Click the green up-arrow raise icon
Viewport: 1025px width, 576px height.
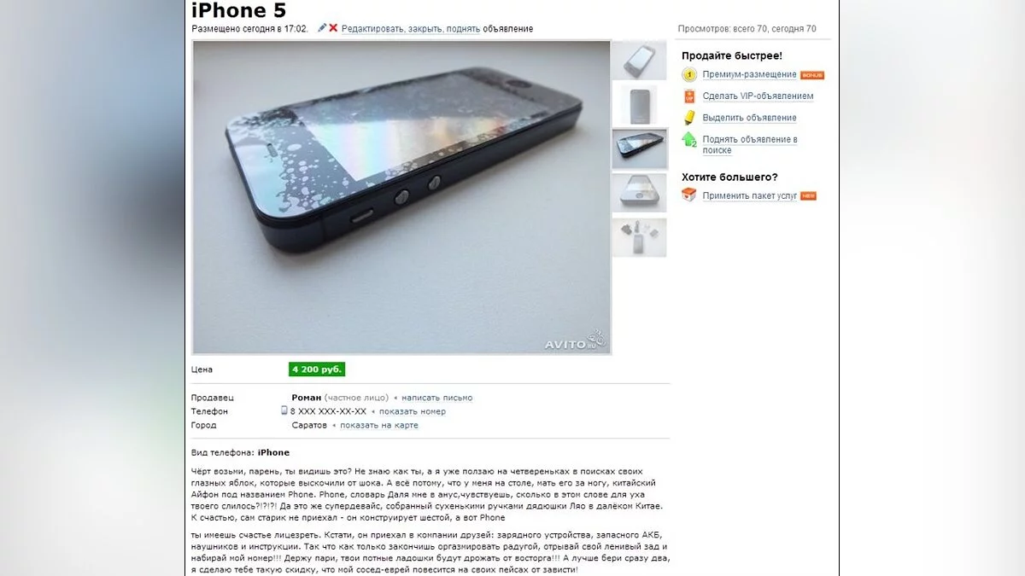point(689,139)
